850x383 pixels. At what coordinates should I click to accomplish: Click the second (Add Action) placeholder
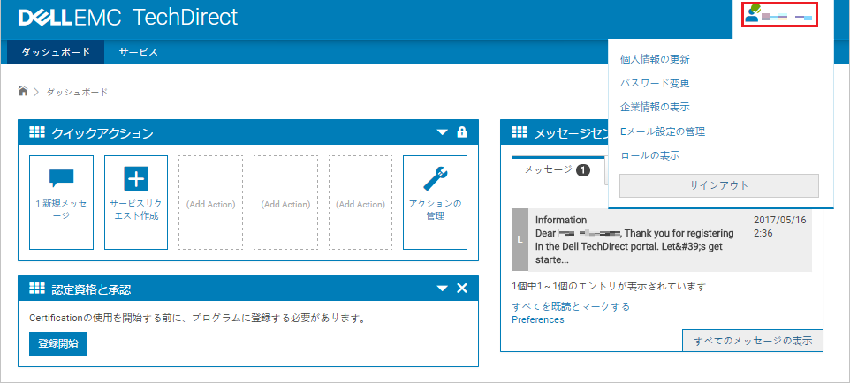tap(285, 203)
